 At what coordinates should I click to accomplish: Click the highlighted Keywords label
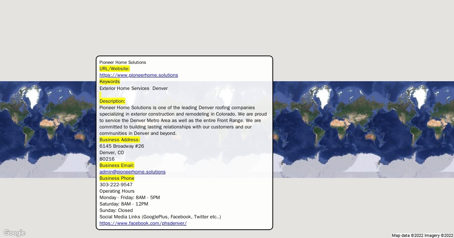tap(110, 82)
